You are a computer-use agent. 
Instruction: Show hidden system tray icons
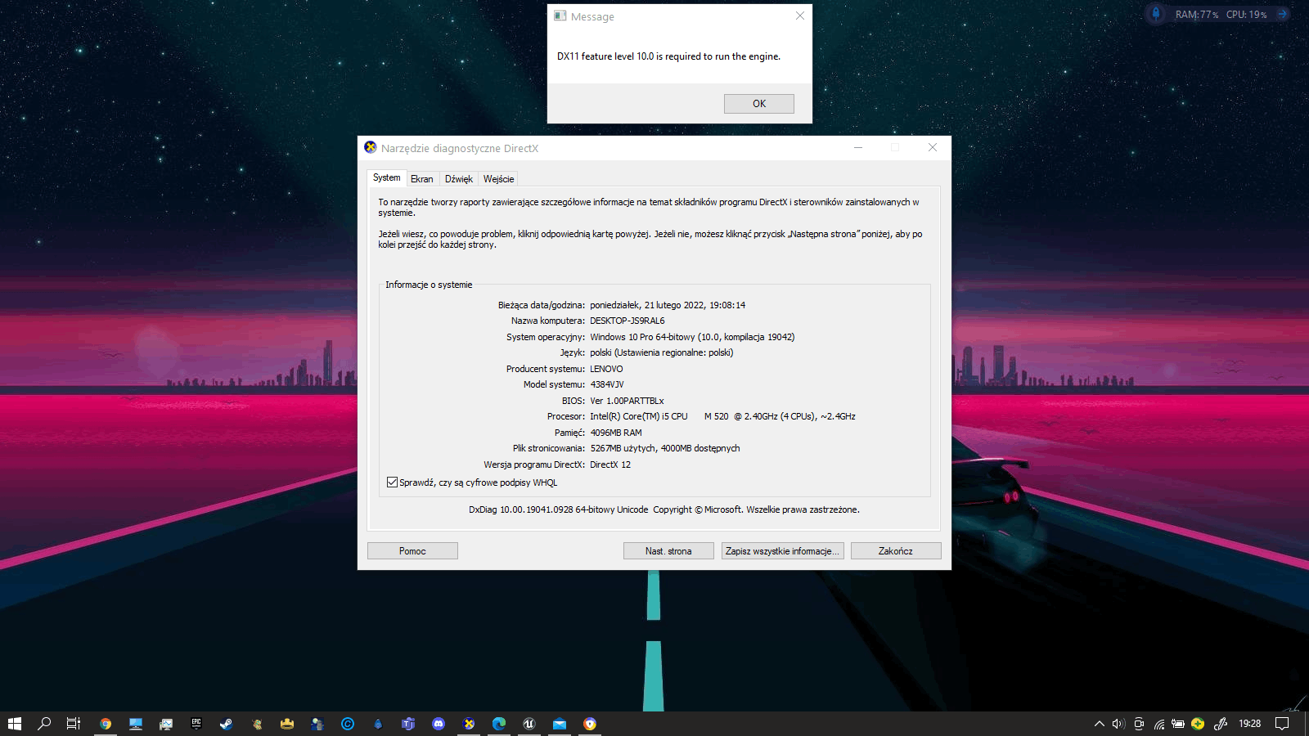click(x=1100, y=724)
